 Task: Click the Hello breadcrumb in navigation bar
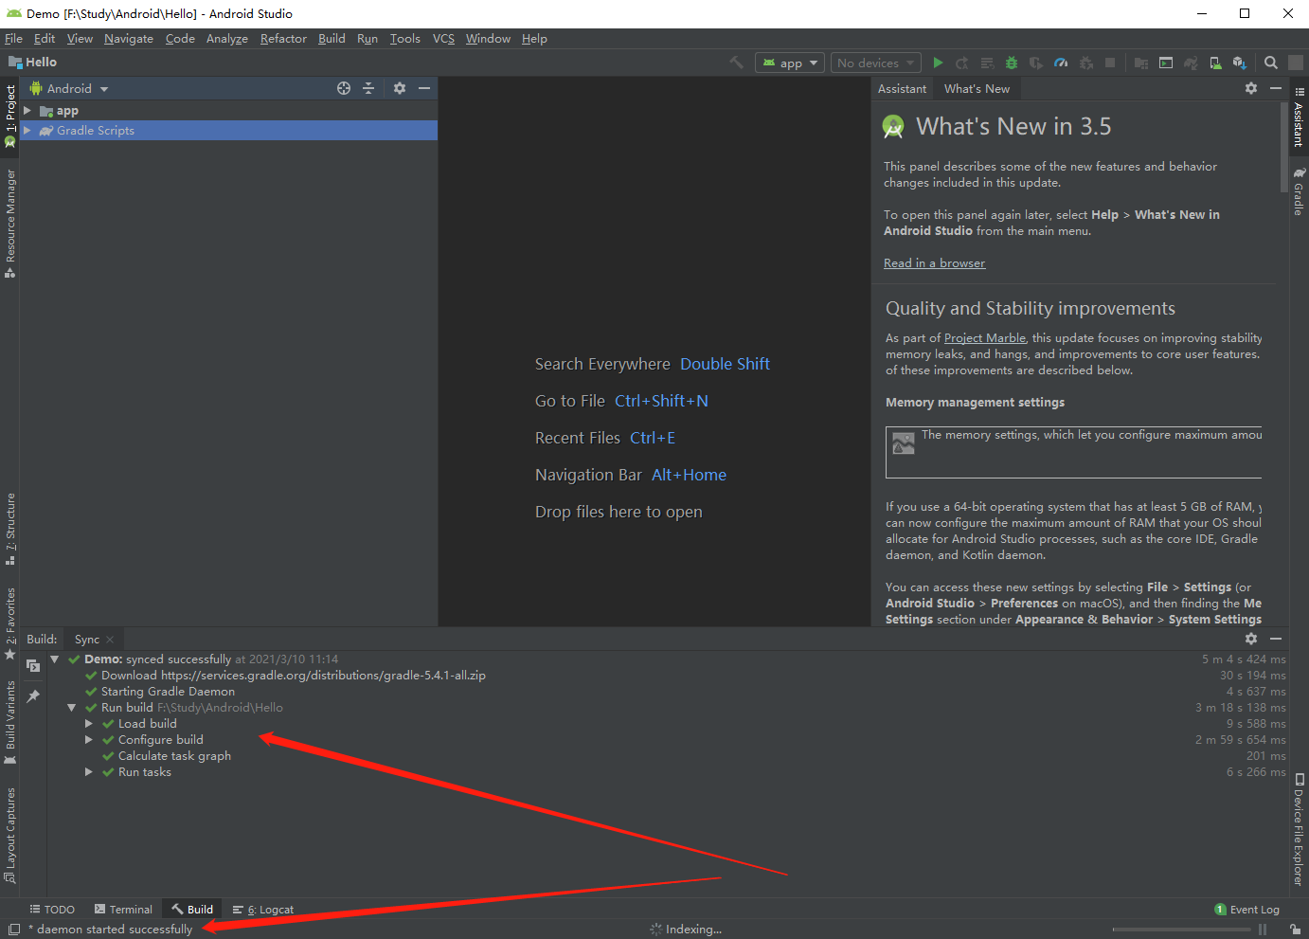pyautogui.click(x=33, y=63)
